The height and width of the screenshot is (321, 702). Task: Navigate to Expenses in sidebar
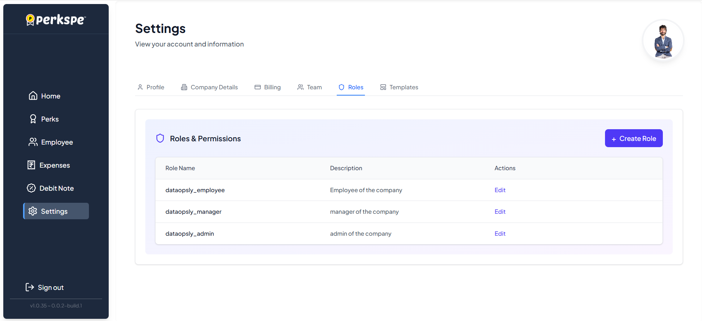[49, 165]
